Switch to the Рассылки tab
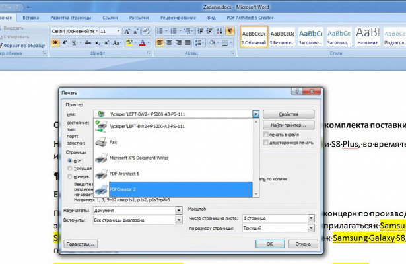 click(x=139, y=18)
